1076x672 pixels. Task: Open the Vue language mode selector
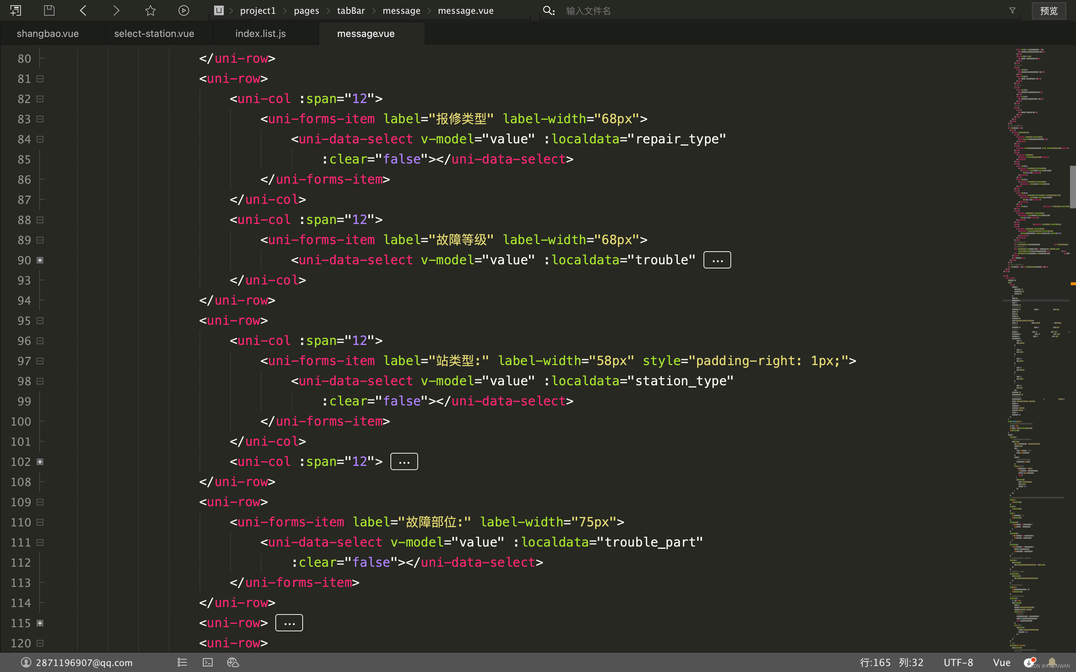coord(1001,662)
